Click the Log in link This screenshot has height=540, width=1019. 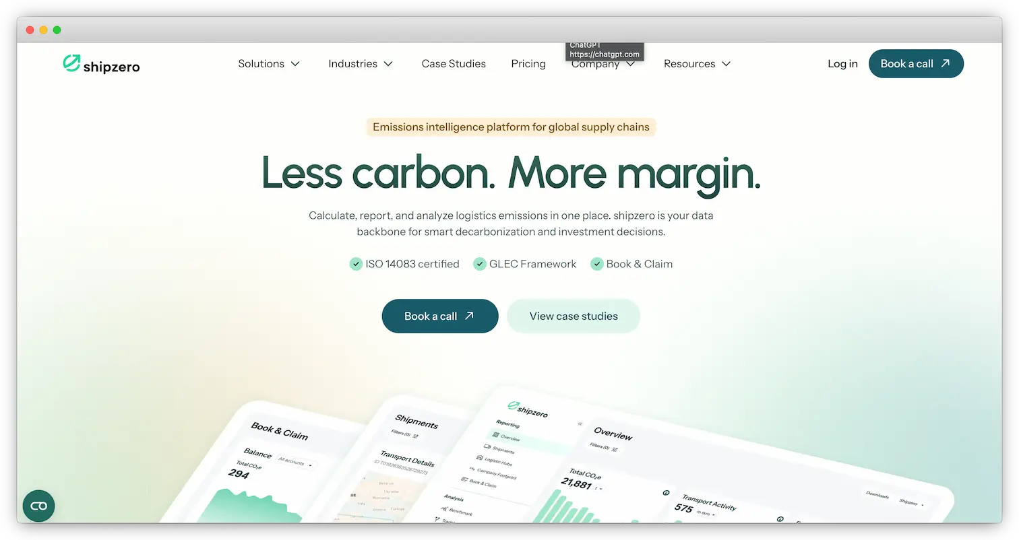(842, 64)
